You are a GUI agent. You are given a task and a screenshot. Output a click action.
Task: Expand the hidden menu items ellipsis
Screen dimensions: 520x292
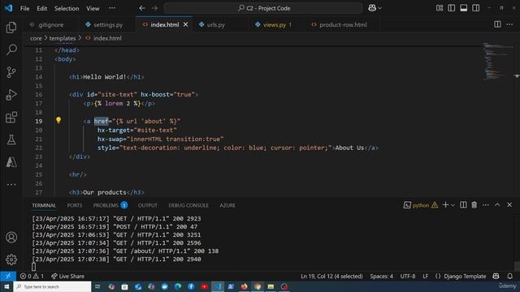(112, 8)
